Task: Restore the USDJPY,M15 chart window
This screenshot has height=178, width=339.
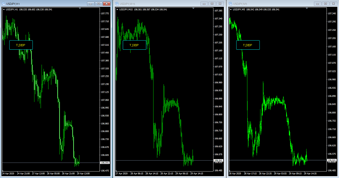Action: (x=212, y=4)
